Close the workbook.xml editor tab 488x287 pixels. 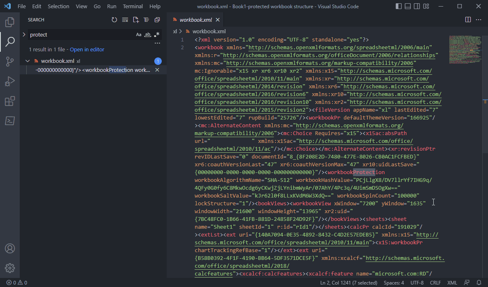(218, 20)
